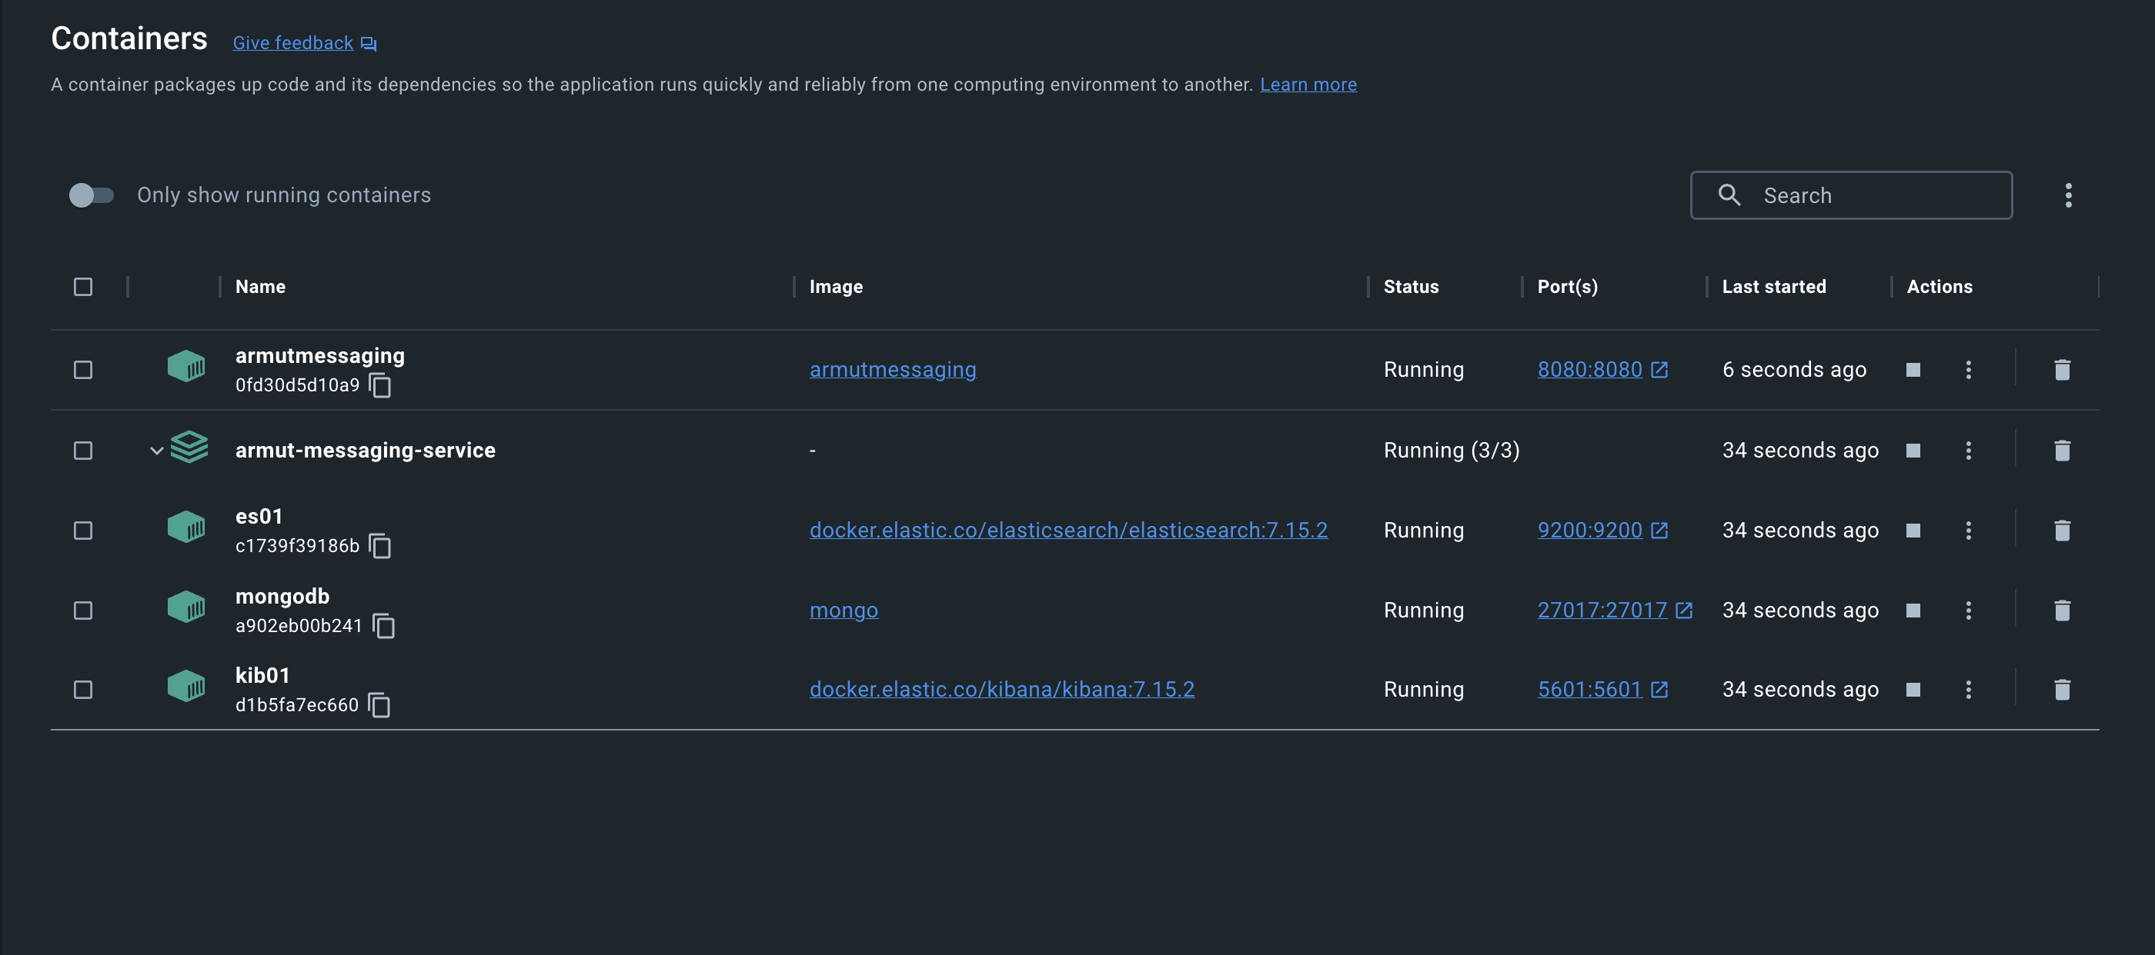Delete the kib01 container
Viewport: 2155px width, 955px height.
(2063, 689)
